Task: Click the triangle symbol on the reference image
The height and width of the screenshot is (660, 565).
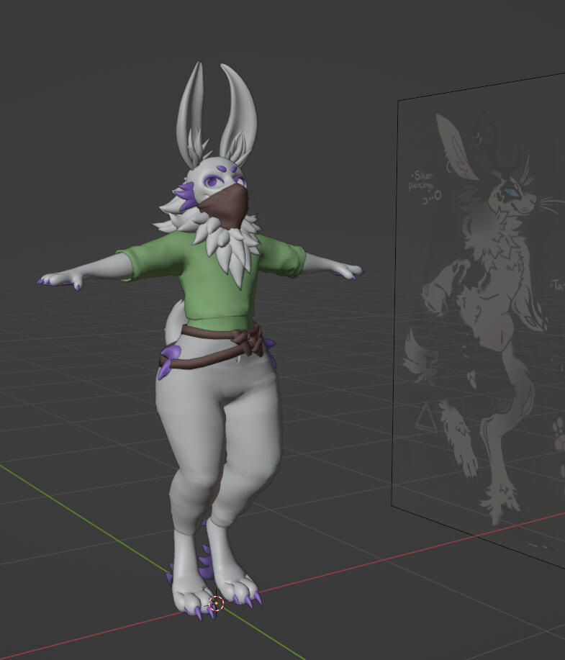Action: [426, 417]
